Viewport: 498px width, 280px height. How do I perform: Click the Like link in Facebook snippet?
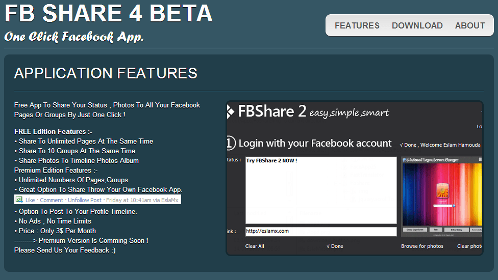click(x=30, y=200)
